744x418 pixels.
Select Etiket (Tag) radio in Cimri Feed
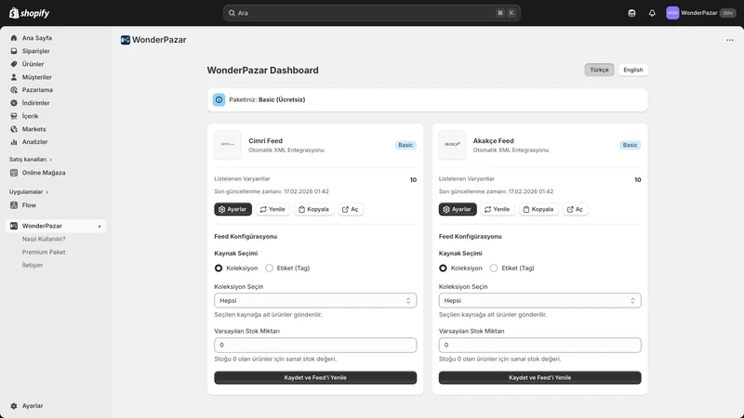[269, 268]
